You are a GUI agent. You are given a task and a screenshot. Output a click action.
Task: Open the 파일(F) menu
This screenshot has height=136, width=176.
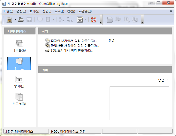[8, 11]
